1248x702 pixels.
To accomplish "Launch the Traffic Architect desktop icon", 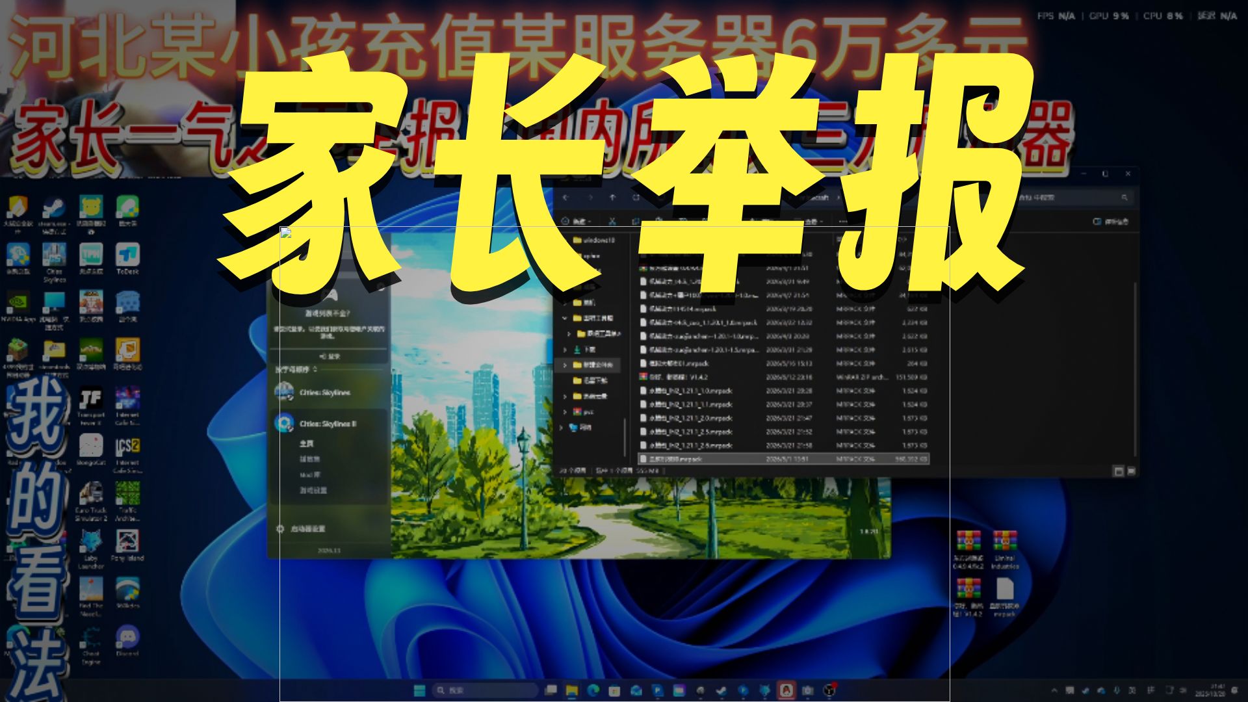I will coord(127,502).
